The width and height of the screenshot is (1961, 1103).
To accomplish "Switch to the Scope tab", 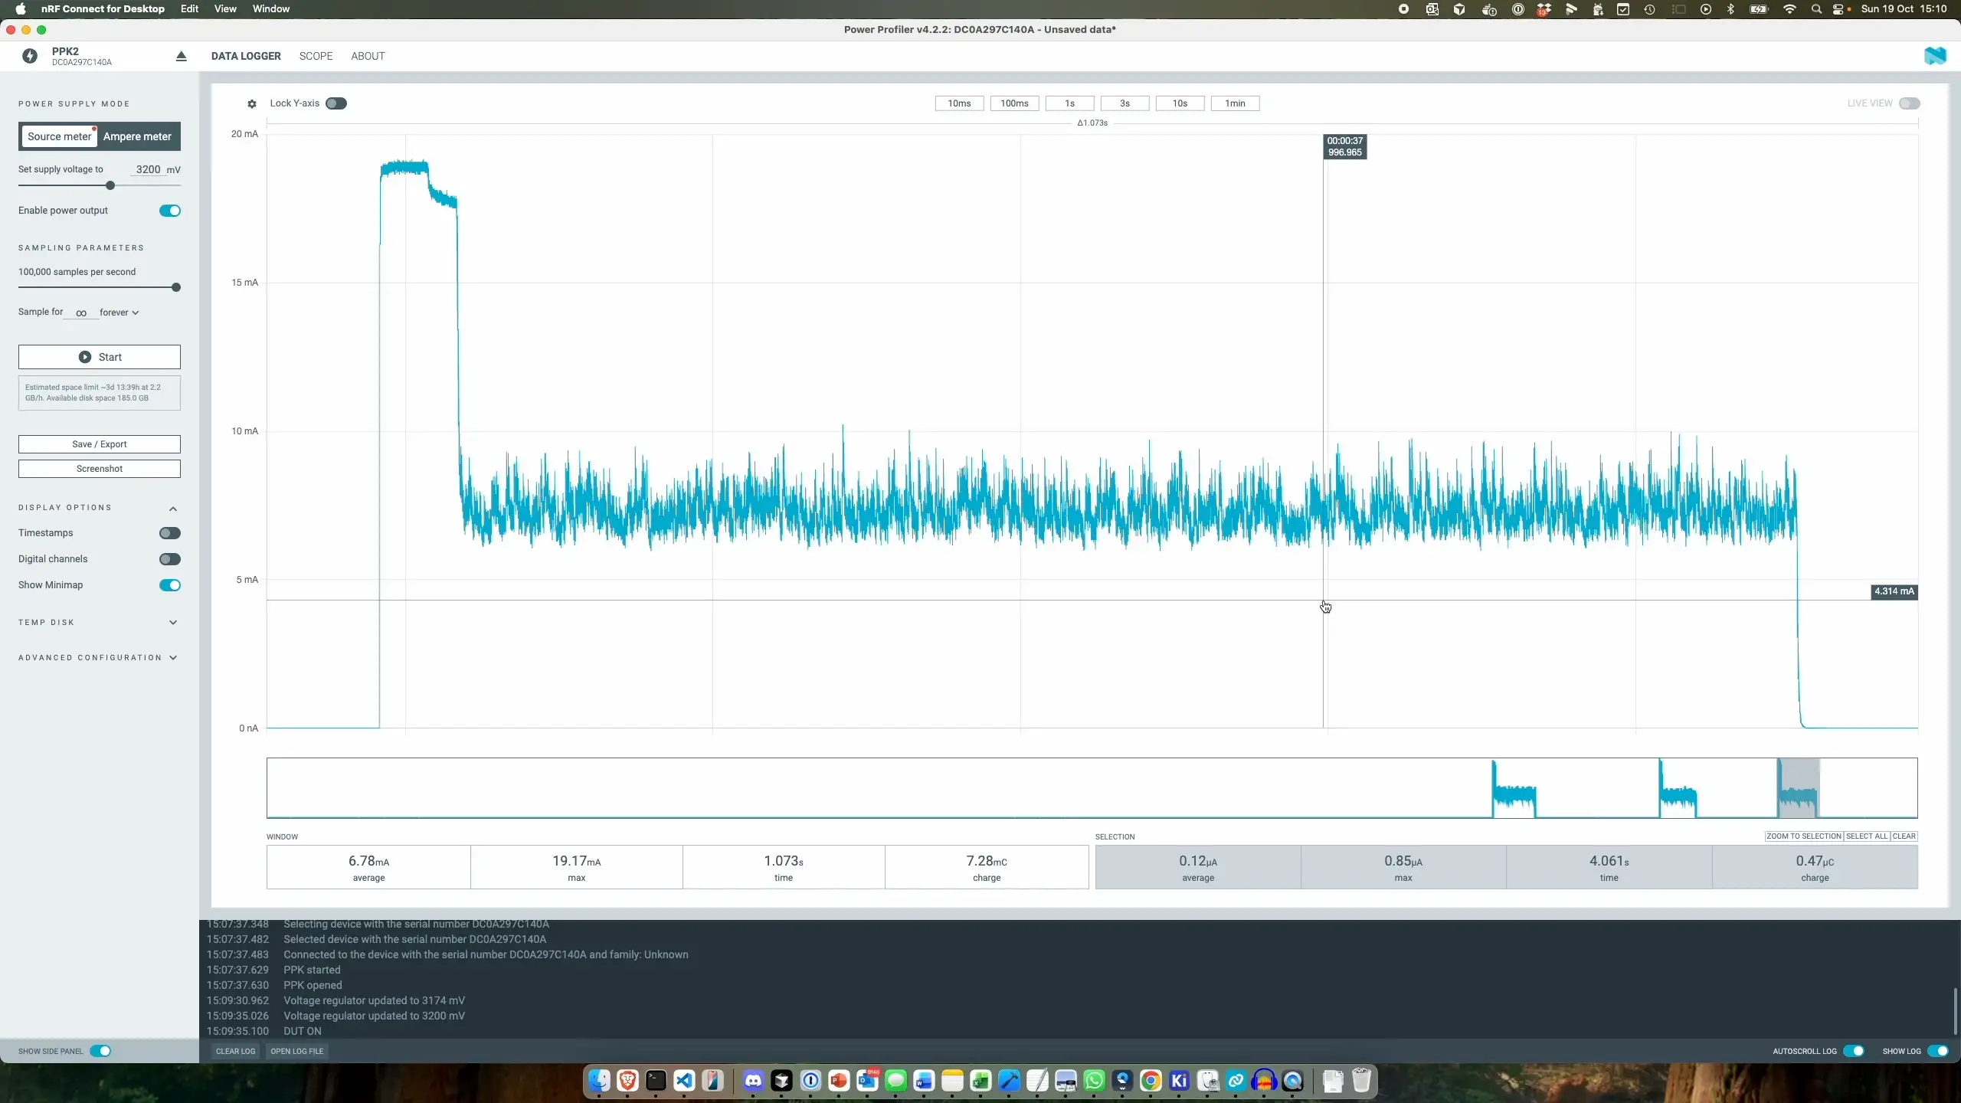I will click(x=316, y=56).
